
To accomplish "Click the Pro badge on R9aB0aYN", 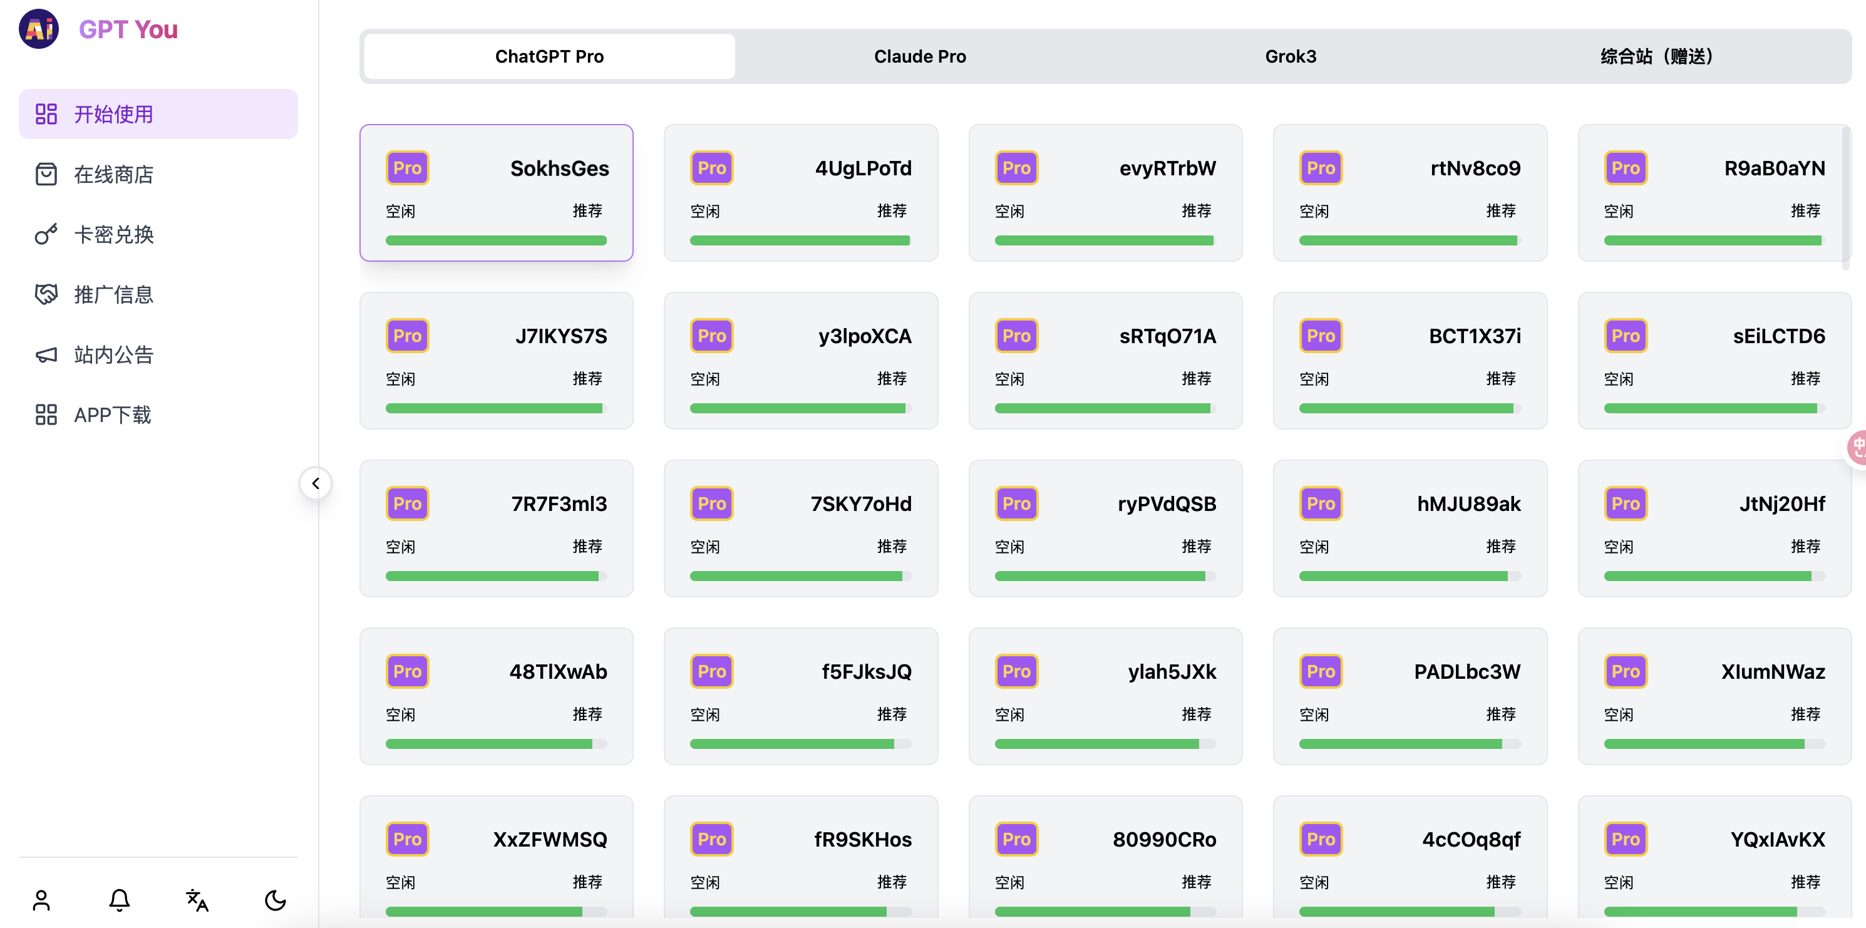I will click(1626, 168).
